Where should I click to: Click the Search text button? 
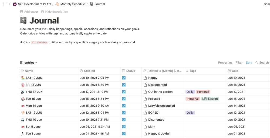click(264, 63)
